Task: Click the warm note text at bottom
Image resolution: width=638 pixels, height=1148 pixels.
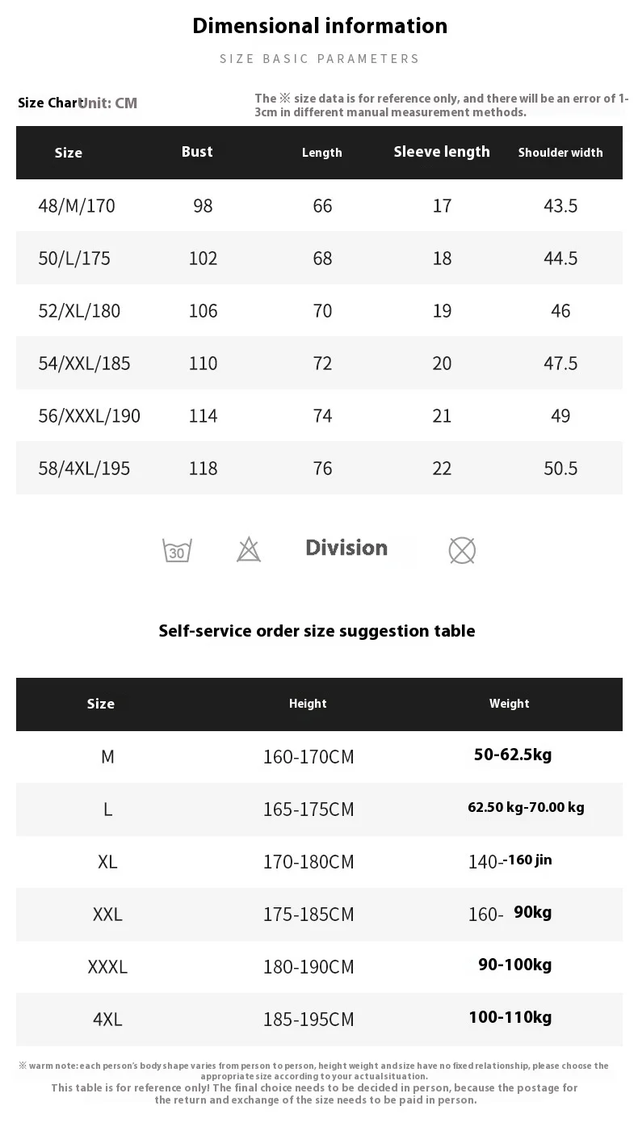Action: tap(314, 1071)
